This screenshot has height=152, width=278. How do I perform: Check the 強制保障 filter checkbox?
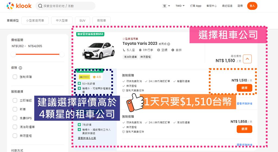15,77
